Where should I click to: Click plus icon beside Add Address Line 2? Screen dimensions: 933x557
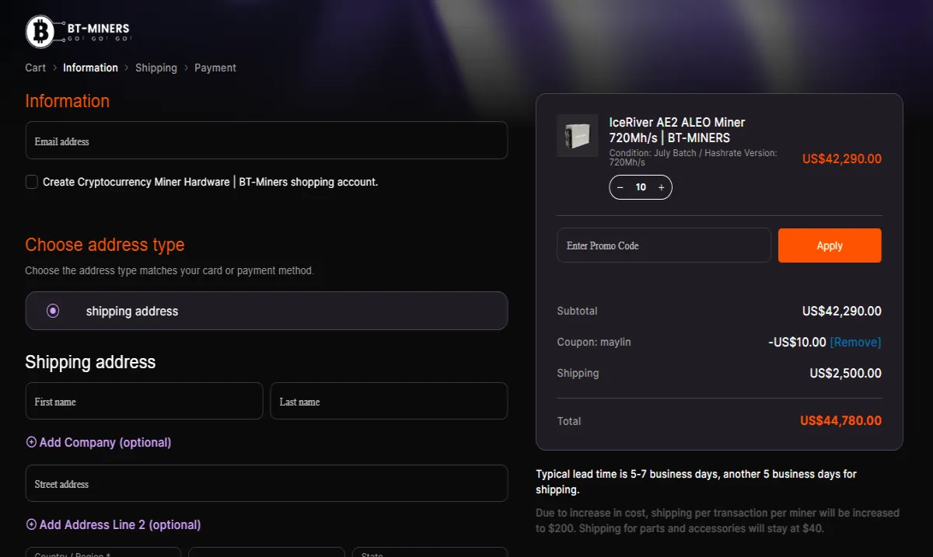point(31,524)
